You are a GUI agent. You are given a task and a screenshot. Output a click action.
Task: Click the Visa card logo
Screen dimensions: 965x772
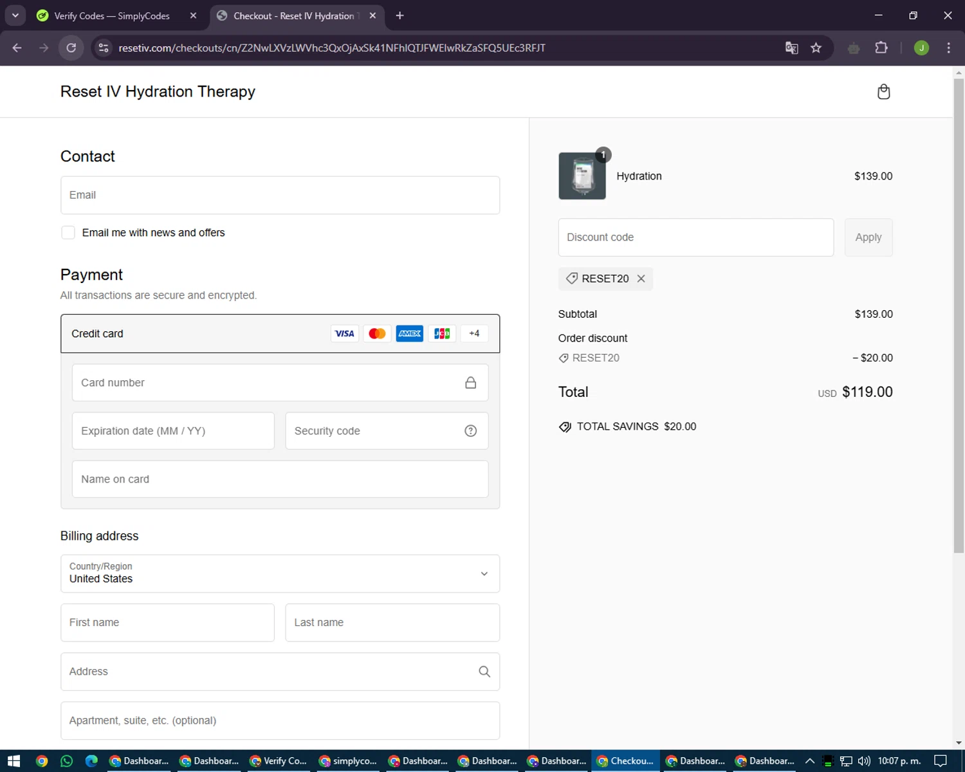point(345,333)
